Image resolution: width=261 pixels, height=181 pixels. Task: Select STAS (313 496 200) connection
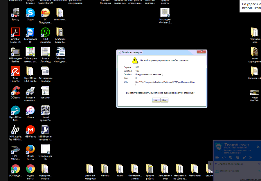(x=229, y=171)
